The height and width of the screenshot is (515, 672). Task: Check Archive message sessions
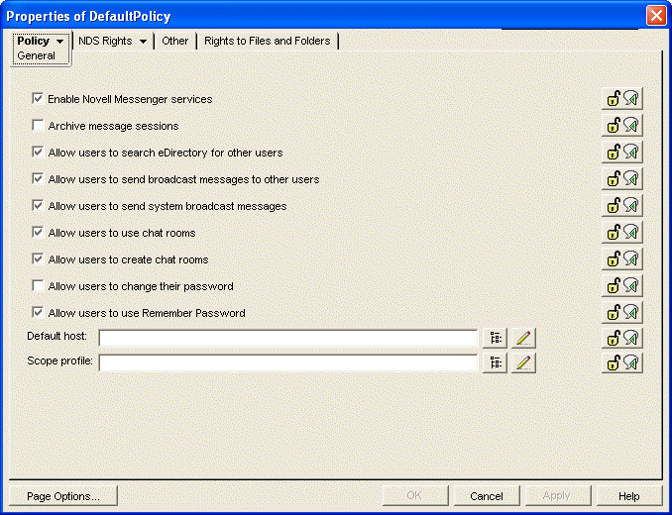38,125
